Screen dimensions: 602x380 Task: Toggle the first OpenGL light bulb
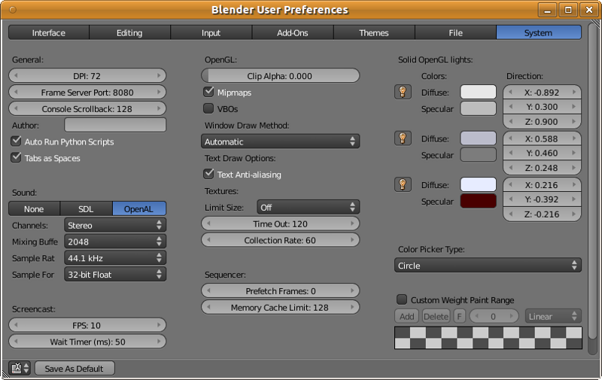pyautogui.click(x=403, y=92)
